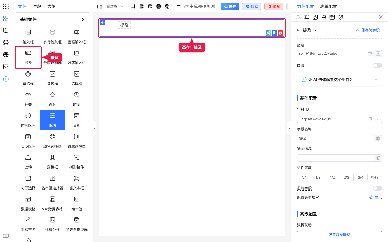Select the 输入框 component icon

[28, 32]
